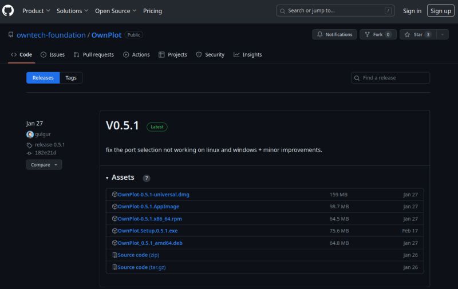Download OwnPlot-0.5.1.AppImage

(x=148, y=207)
